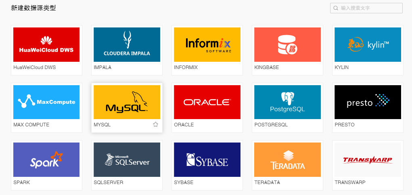
Task: Click the TRANSWARP caption text
Action: point(350,182)
